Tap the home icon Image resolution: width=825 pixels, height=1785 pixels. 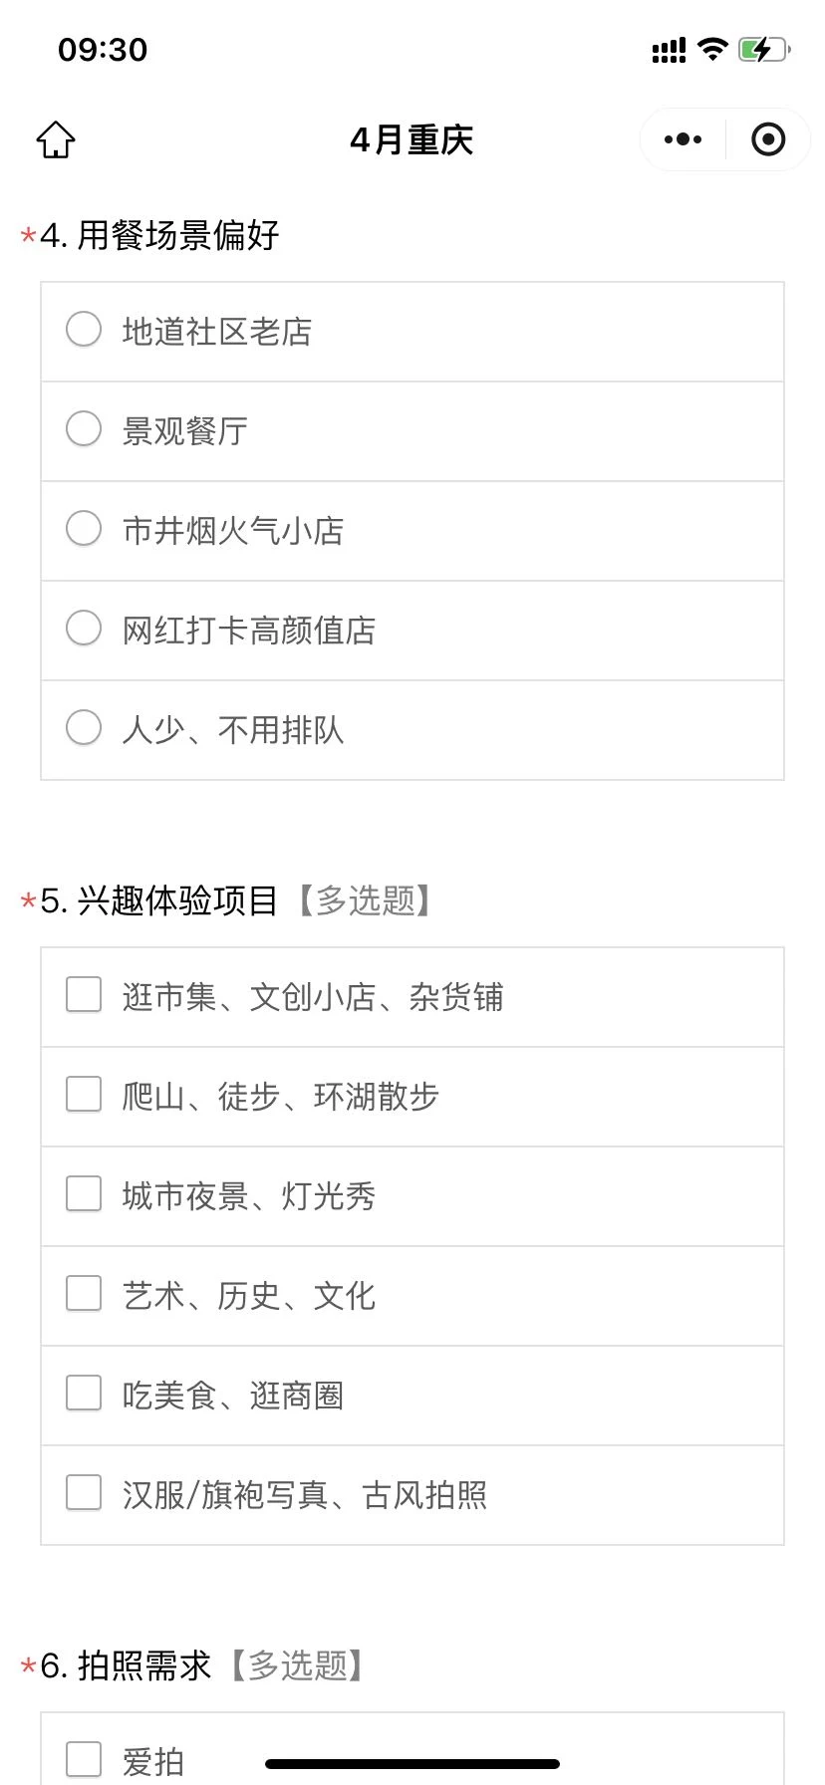(56, 139)
